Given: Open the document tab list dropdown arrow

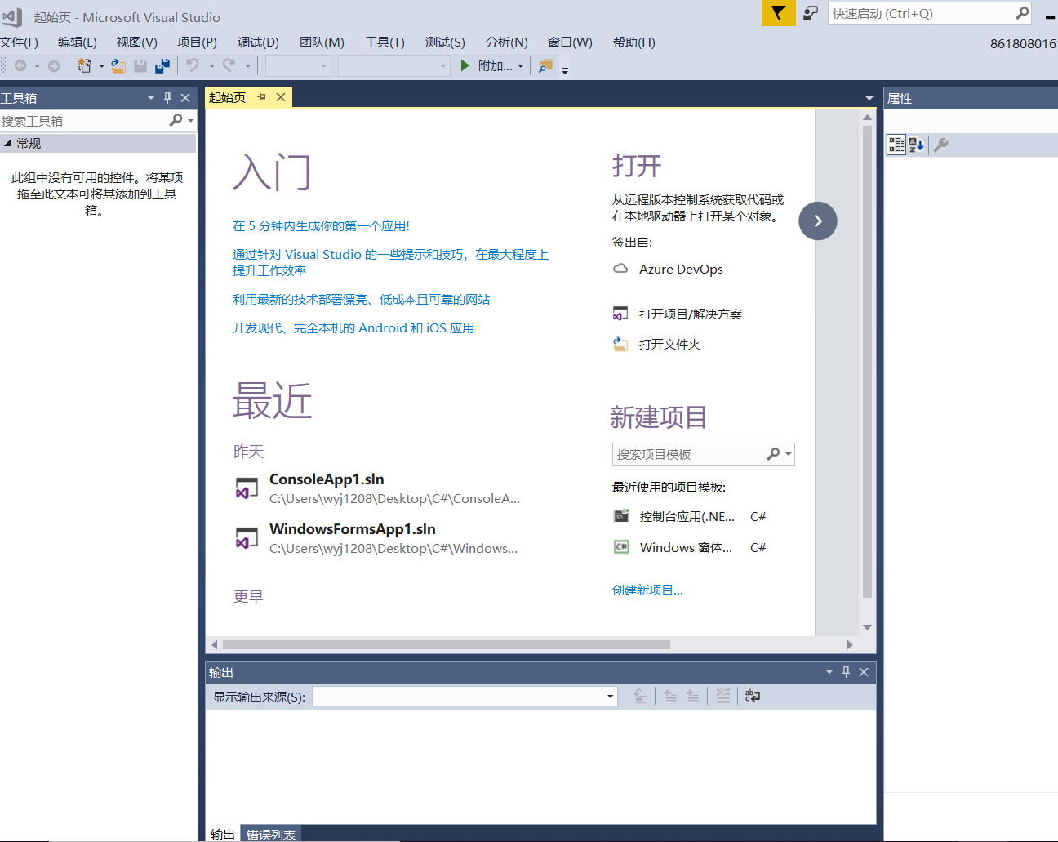Looking at the screenshot, I should click(x=869, y=98).
